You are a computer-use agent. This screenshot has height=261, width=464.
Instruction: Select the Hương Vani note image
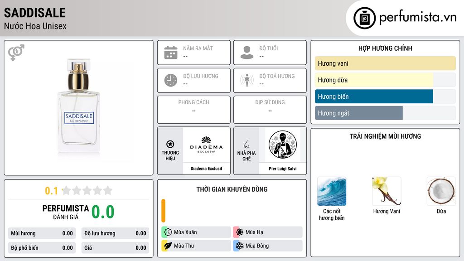click(x=387, y=191)
